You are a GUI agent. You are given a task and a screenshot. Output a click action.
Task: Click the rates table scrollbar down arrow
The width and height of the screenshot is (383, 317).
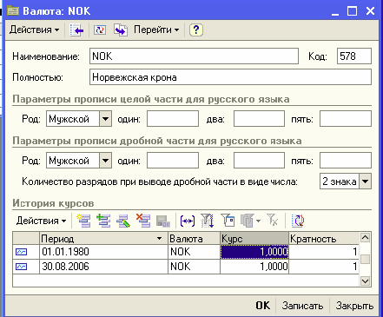click(x=365, y=281)
